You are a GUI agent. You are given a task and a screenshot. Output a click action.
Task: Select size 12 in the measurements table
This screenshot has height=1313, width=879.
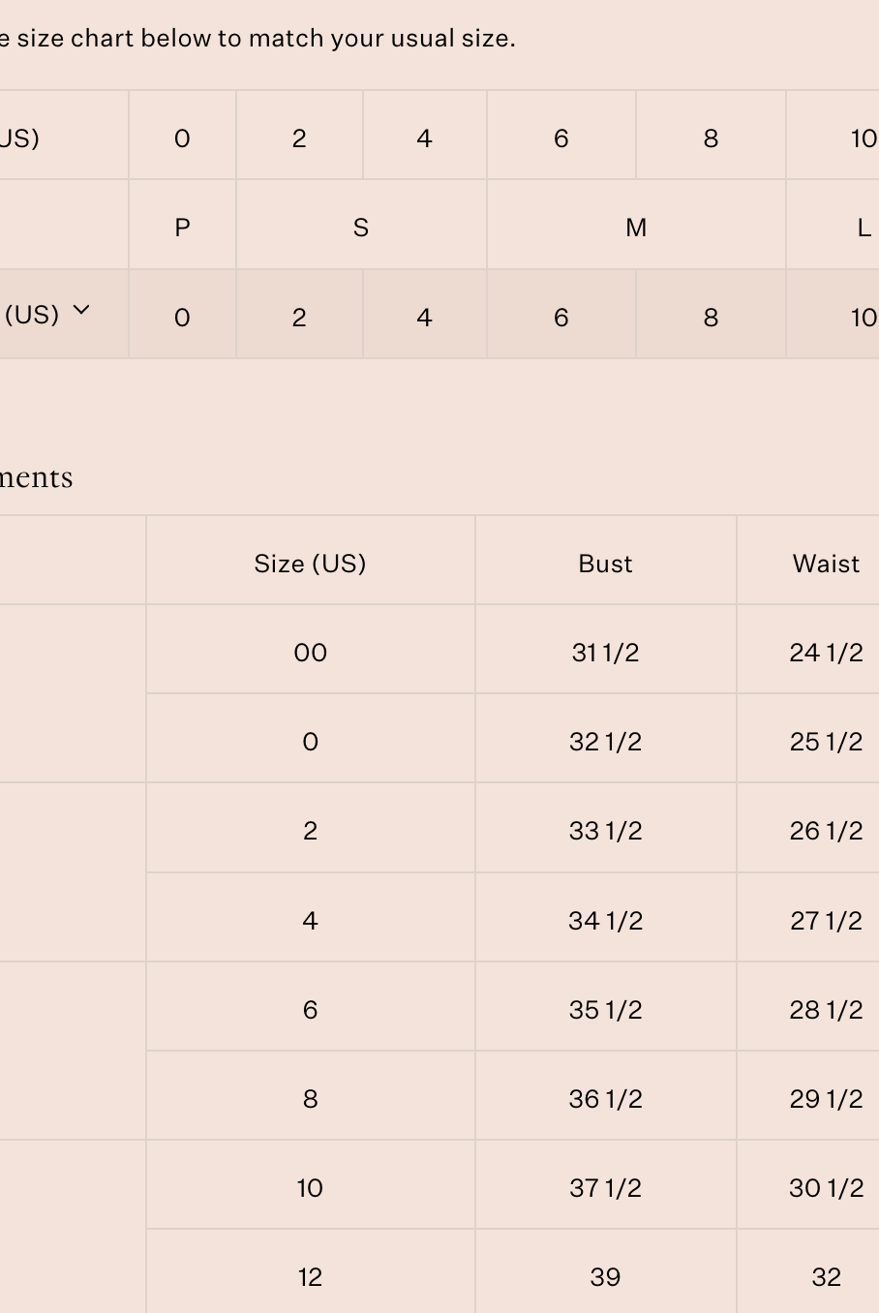coord(310,1277)
